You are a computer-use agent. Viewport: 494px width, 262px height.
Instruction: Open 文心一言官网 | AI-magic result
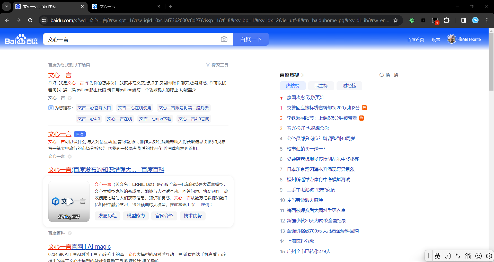[79, 247]
